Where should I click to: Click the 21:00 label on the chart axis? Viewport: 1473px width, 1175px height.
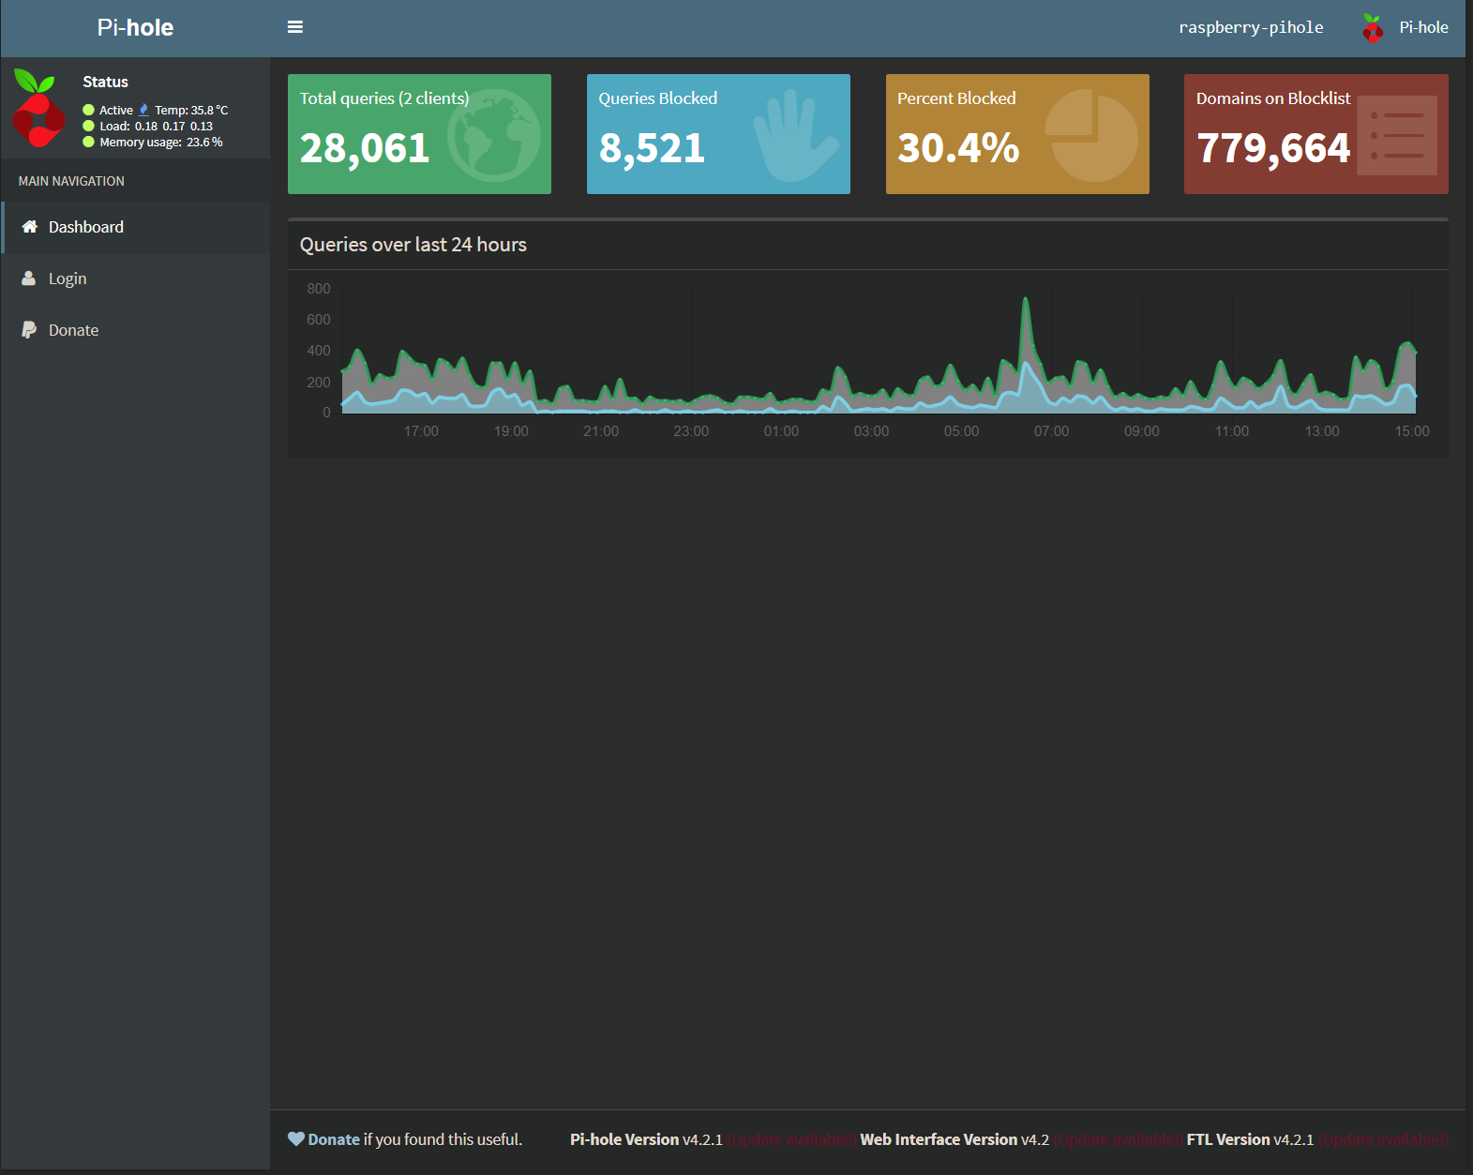click(x=601, y=431)
